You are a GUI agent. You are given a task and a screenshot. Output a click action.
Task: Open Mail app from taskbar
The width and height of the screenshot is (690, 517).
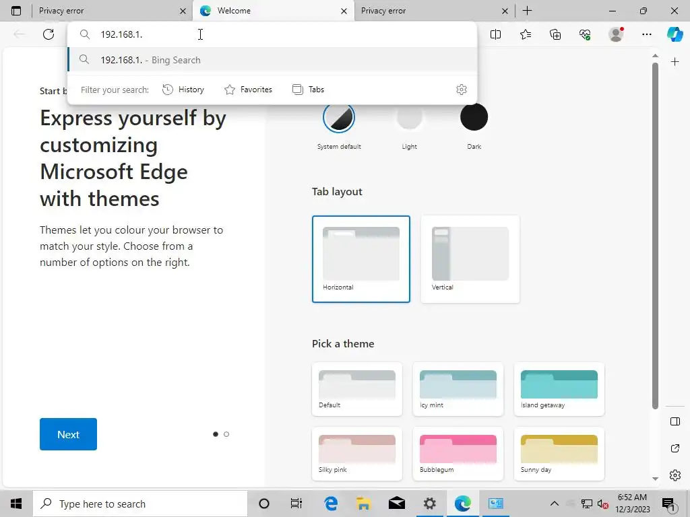[396, 504]
